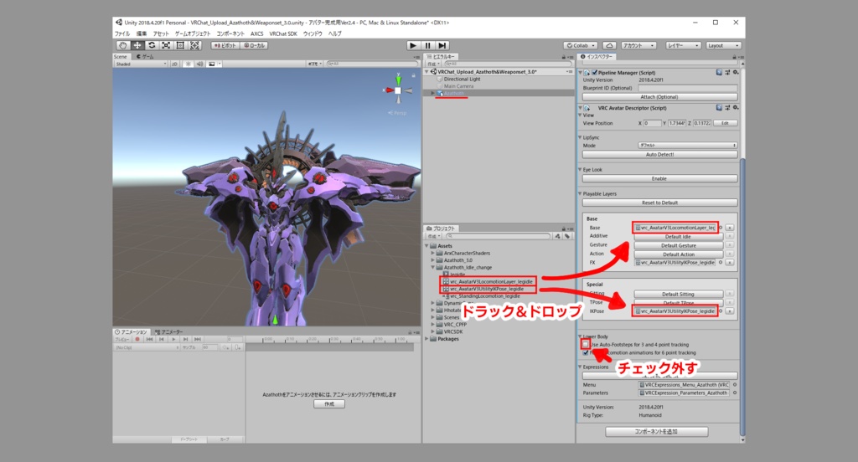The image size is (858, 462).
Task: Select the Scale tool in the toolbar
Action: (166, 45)
